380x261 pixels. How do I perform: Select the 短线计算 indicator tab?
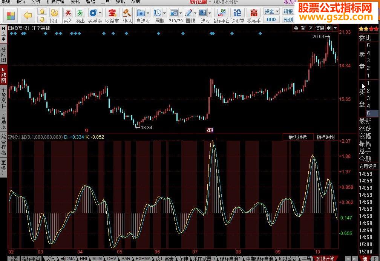pos(325,258)
